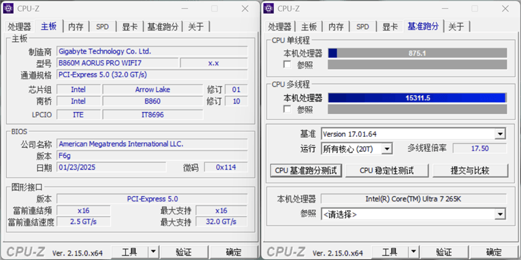Viewport: 521px width, 260px height.
Task: Click the southbridge revision value 10
Action: 236,101
